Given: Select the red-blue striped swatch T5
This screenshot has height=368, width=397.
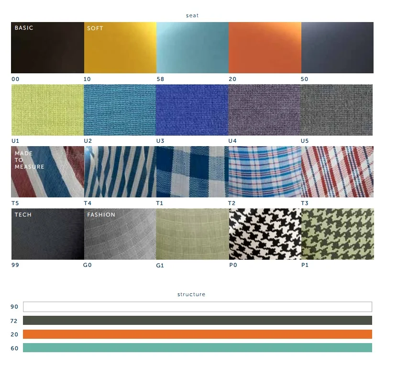Looking at the screenshot, I should point(48,172).
